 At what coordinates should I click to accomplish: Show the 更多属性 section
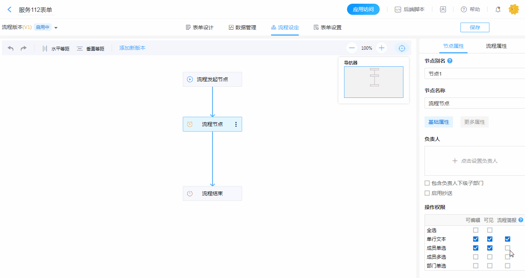(474, 122)
